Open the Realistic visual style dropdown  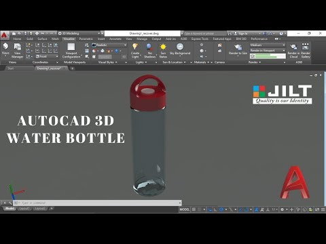(x=109, y=45)
